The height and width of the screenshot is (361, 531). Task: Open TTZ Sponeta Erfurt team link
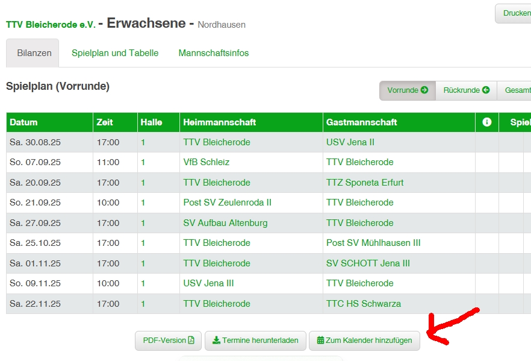[x=365, y=183]
